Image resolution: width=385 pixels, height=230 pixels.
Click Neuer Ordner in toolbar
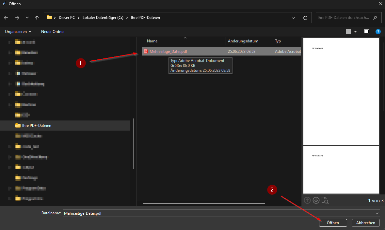53,32
